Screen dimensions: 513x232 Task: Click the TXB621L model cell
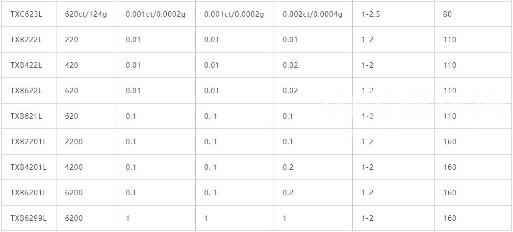(x=26, y=116)
